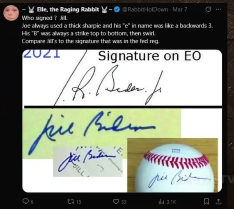Share post via upload arrow icon

[218, 201]
